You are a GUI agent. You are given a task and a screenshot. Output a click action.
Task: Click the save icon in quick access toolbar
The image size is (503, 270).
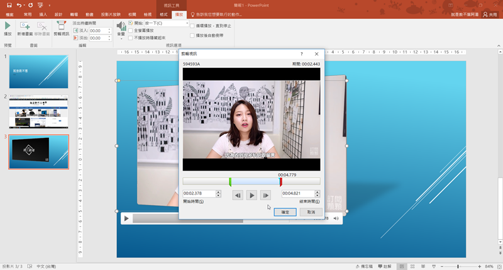[8, 4]
